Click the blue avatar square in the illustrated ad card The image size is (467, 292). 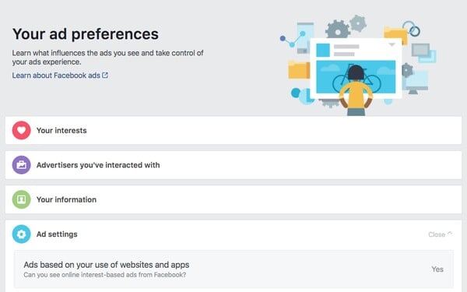click(323, 50)
